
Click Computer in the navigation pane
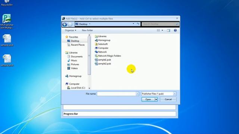72,84
